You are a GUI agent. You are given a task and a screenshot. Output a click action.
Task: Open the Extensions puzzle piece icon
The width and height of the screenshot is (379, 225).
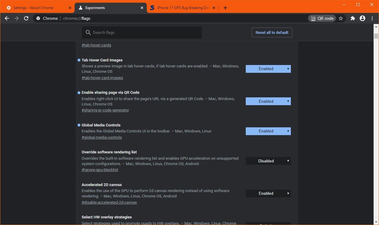tap(353, 18)
